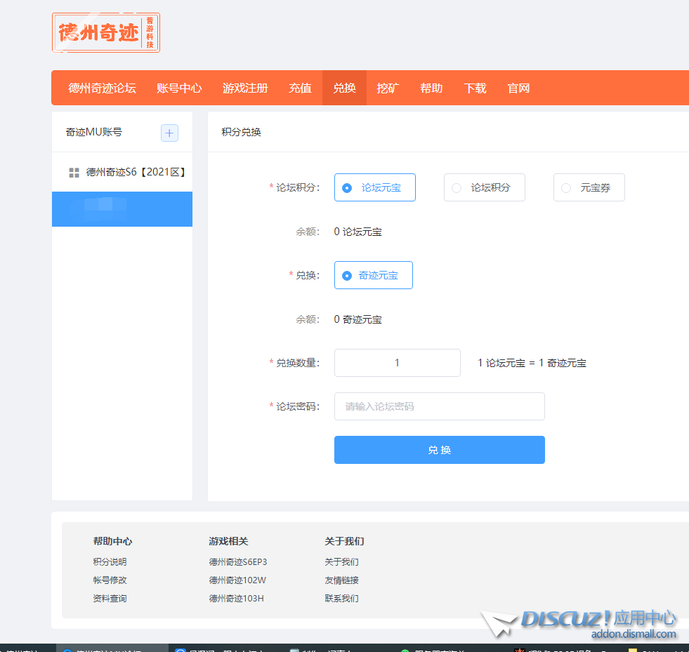The image size is (689, 652).
Task: Click the 兑换数量 quantity field
Action: click(397, 363)
